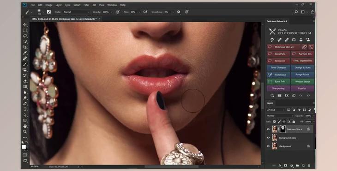Add a layer mask

(x=286, y=165)
